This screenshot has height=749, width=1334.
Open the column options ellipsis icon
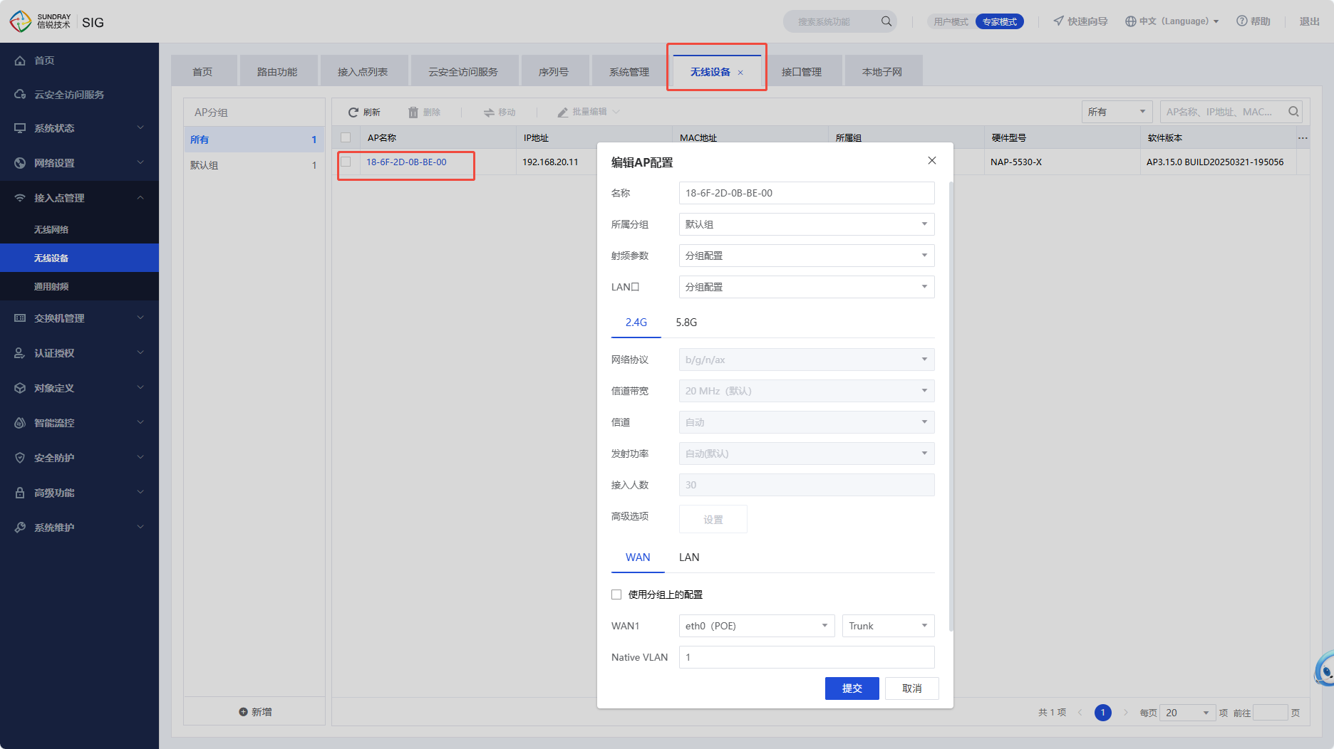1303,138
